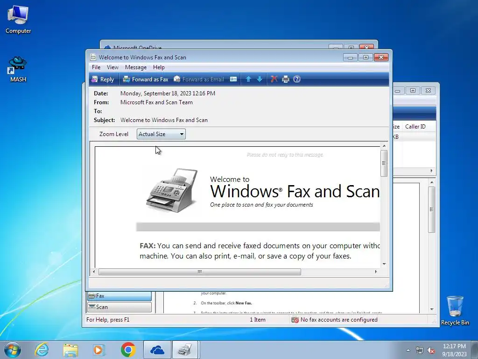The image size is (478, 359).
Task: Open Windows Media Player from taskbar
Action: point(98,350)
